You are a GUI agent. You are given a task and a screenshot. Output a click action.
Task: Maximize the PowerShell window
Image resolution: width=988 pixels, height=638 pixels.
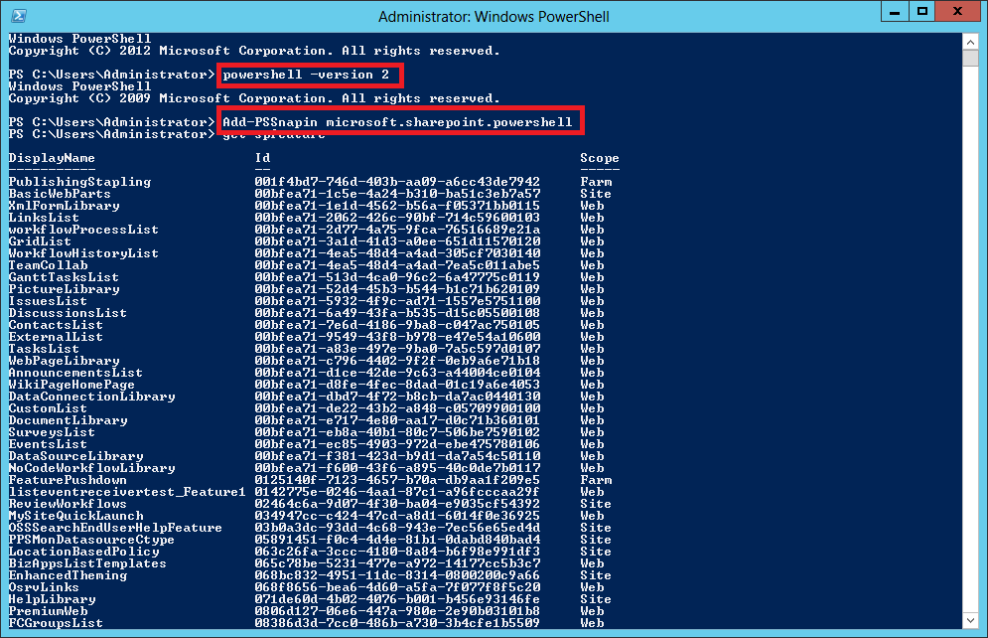(x=921, y=11)
